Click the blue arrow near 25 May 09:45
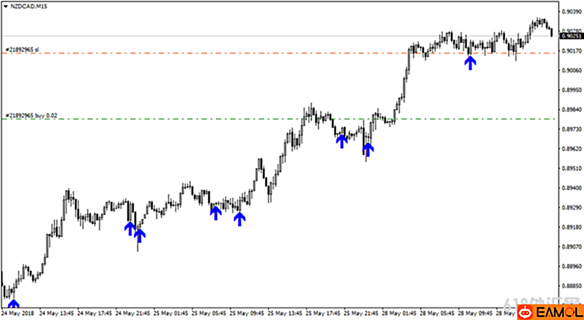Screen dimensions: 584x320 pyautogui.click(x=240, y=218)
